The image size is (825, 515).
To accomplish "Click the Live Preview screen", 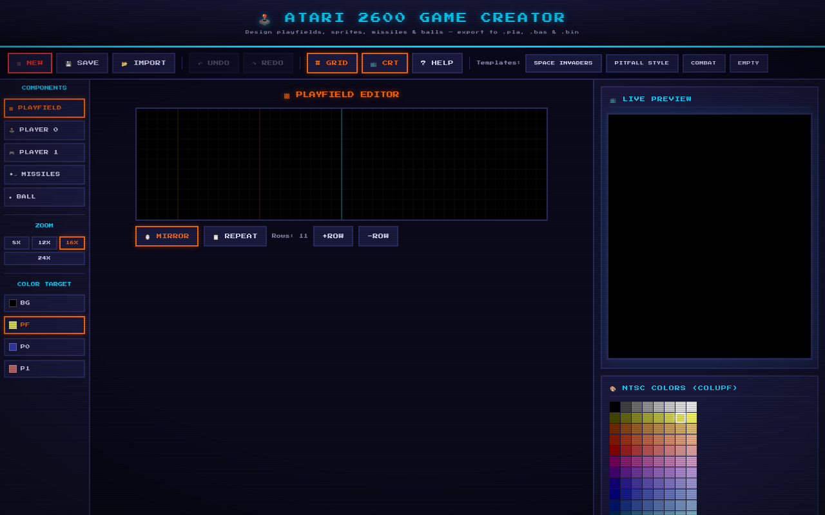I will pos(710,236).
